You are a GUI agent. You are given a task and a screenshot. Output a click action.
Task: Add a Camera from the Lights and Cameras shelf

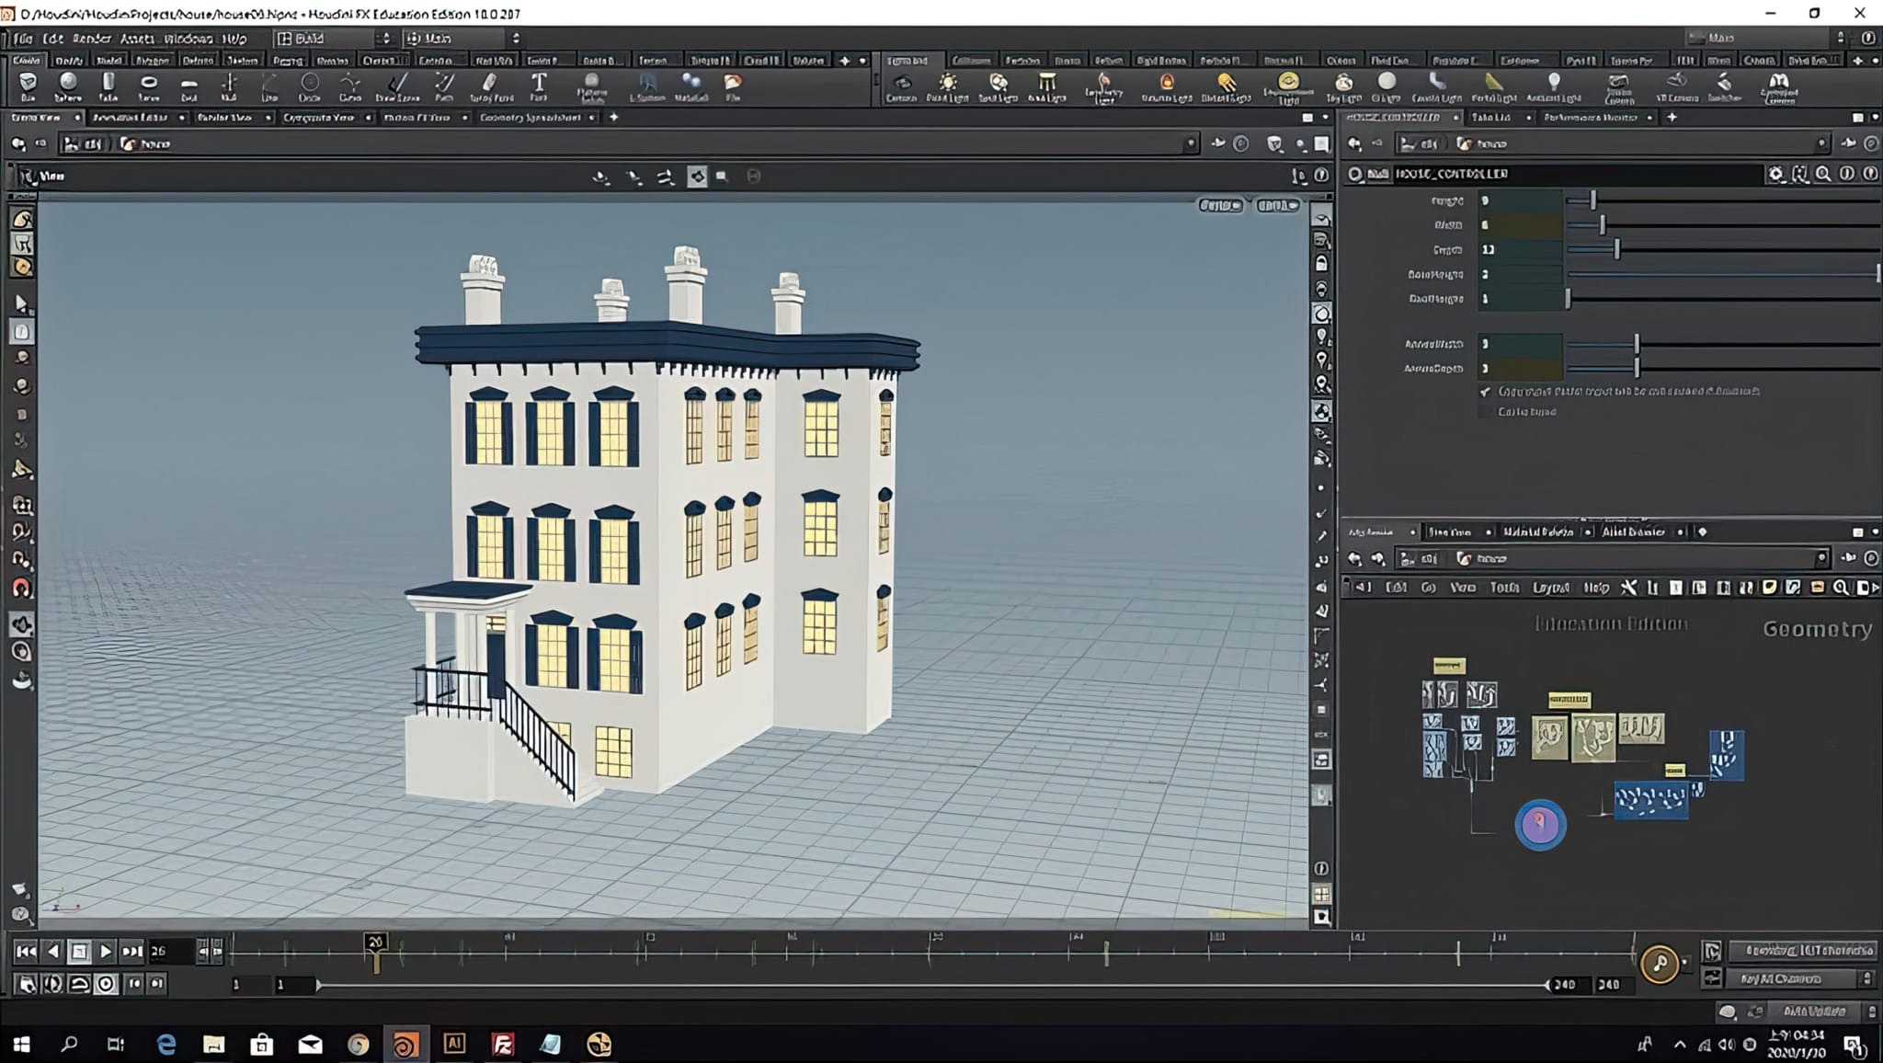coord(902,86)
